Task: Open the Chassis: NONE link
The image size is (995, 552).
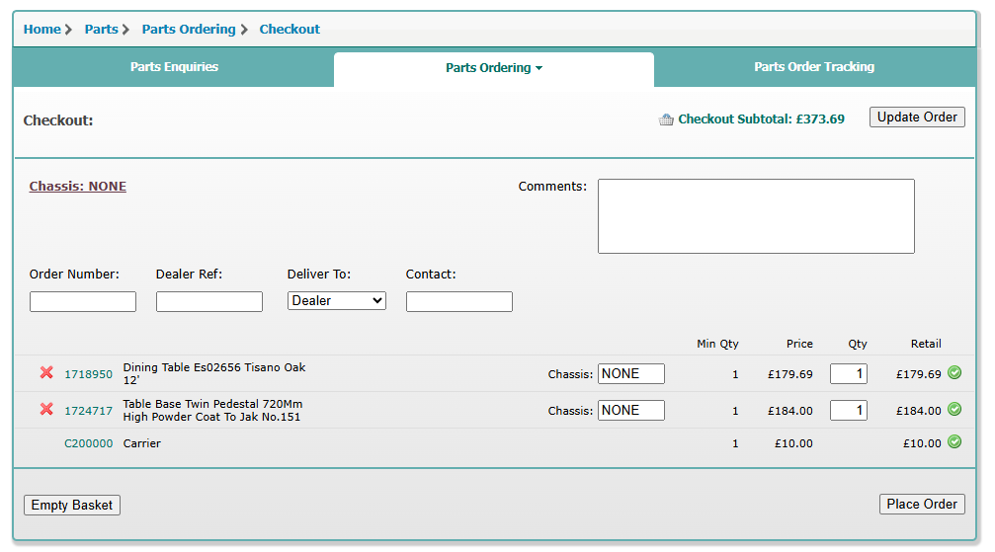Action: 77,186
